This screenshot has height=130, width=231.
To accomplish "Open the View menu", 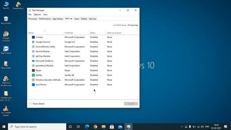I will pyautogui.click(x=45, y=14).
